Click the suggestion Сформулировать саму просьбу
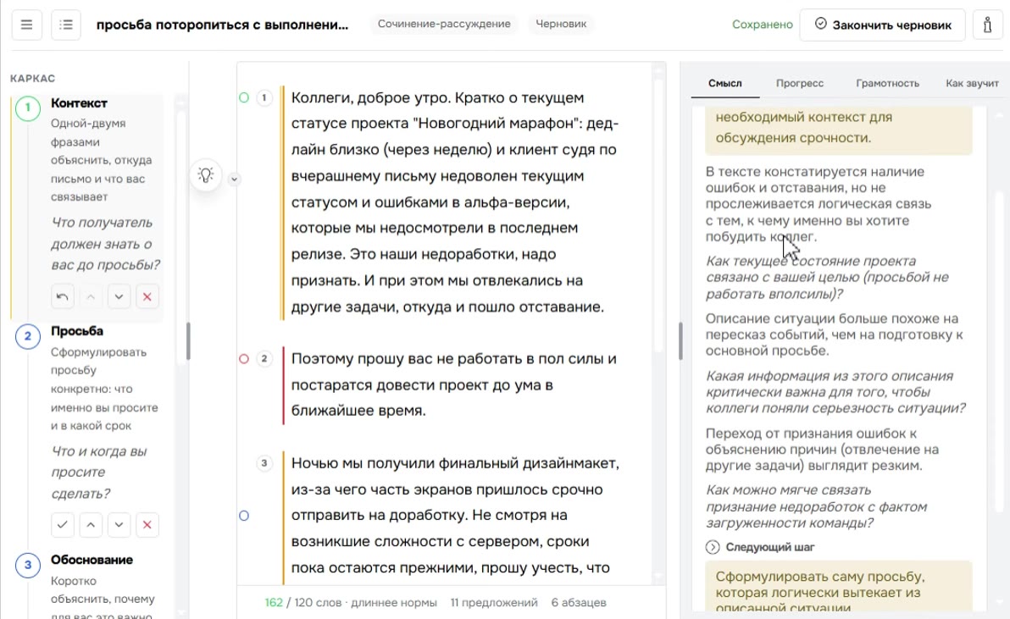 (838, 588)
